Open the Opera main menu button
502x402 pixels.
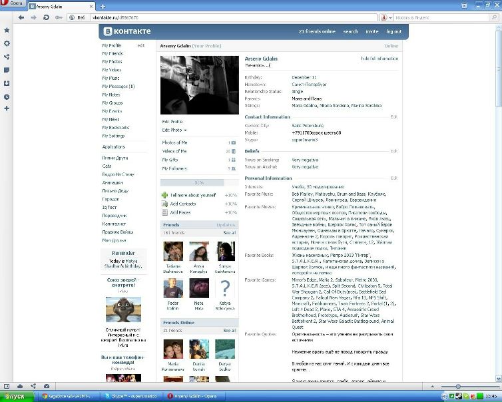tap(12, 5)
